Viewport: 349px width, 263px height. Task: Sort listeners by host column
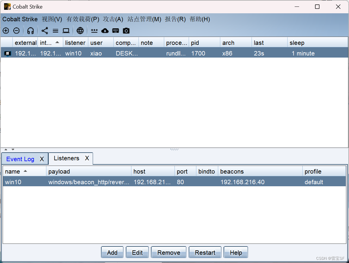tap(153, 171)
